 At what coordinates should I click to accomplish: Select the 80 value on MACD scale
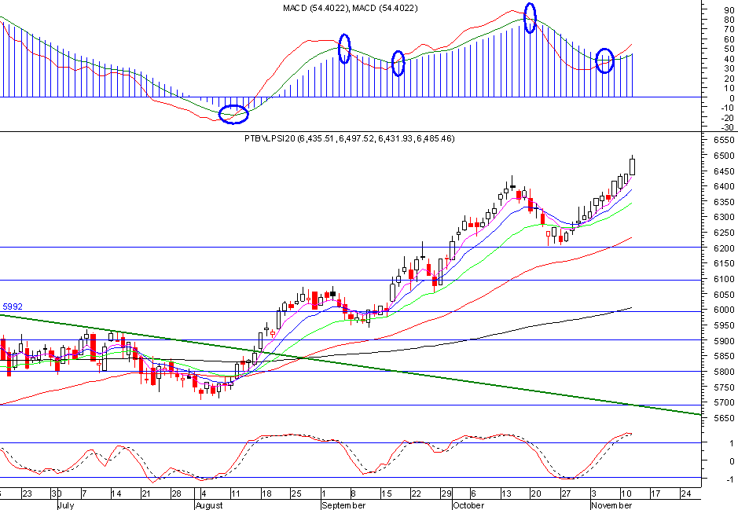[x=729, y=20]
